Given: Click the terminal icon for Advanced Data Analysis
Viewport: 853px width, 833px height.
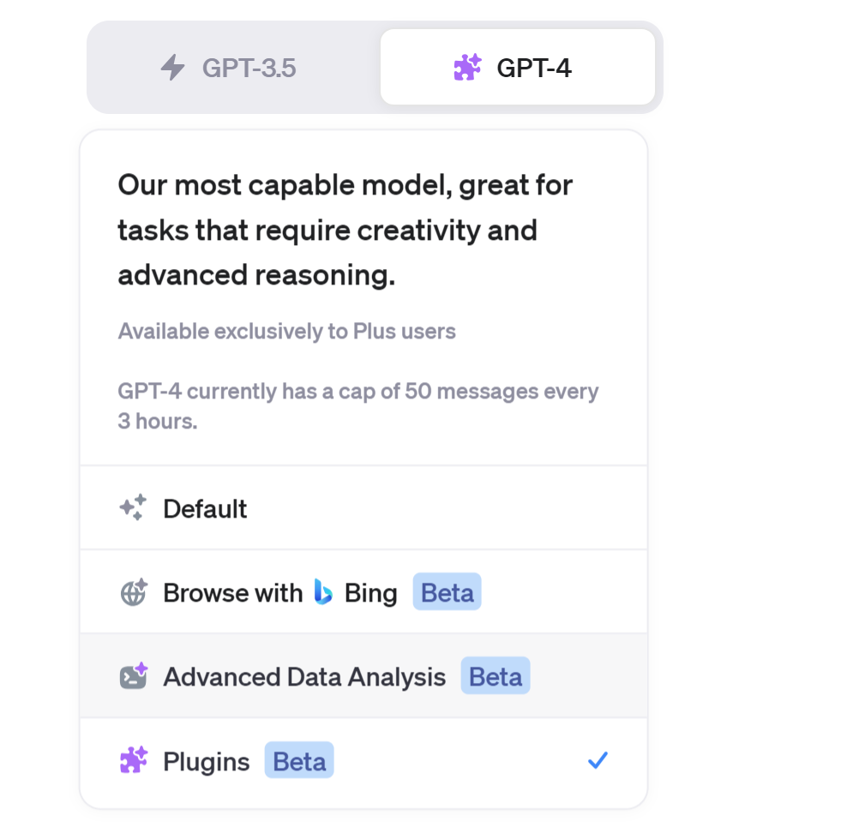Looking at the screenshot, I should click(x=133, y=676).
